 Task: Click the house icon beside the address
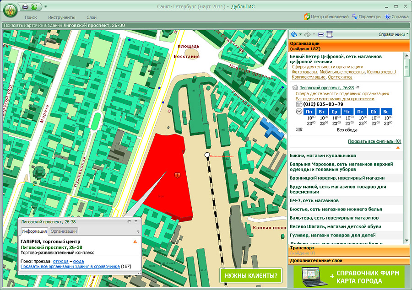pyautogui.click(x=295, y=88)
